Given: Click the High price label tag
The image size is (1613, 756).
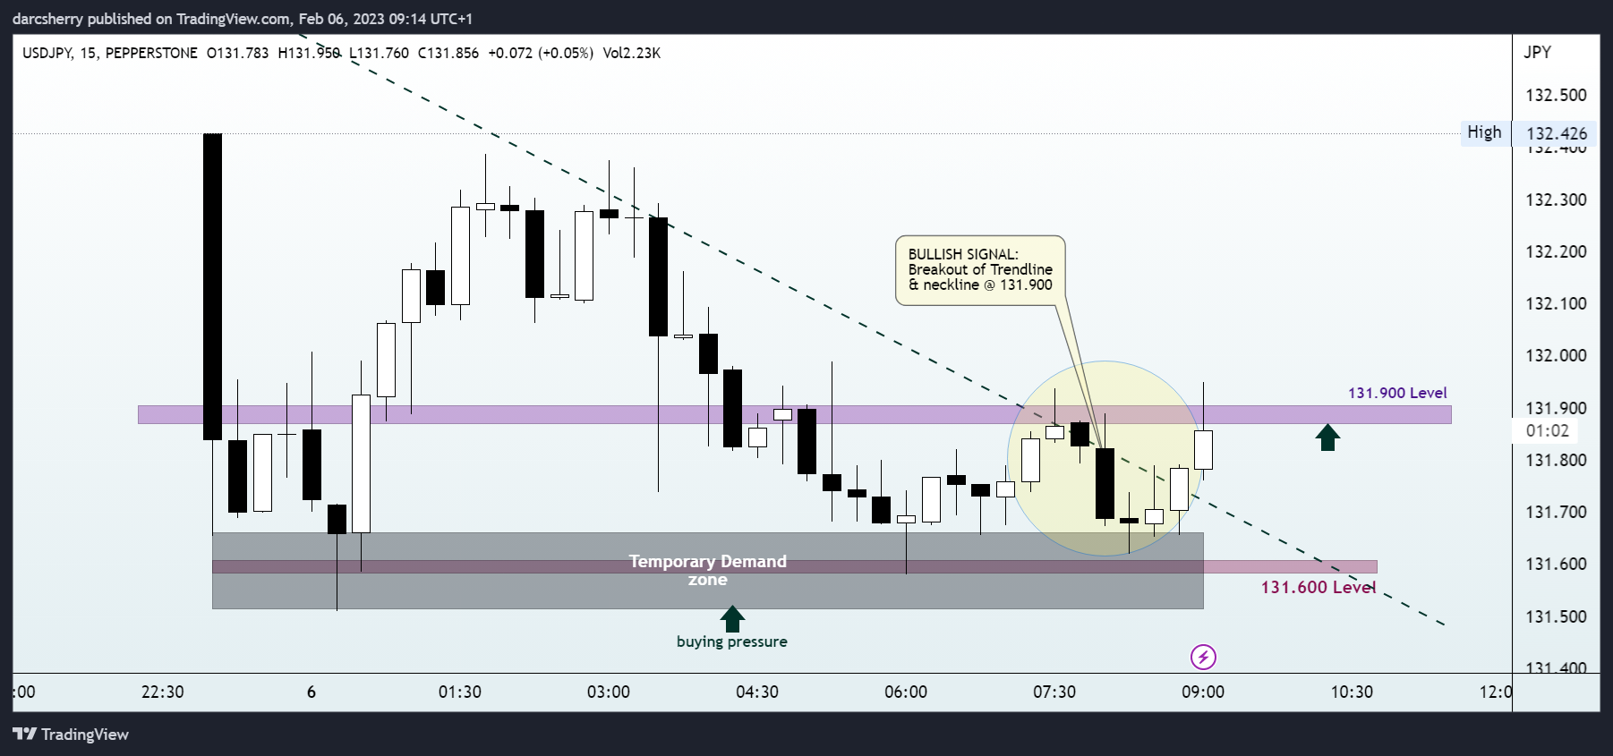Looking at the screenshot, I should point(1484,132).
